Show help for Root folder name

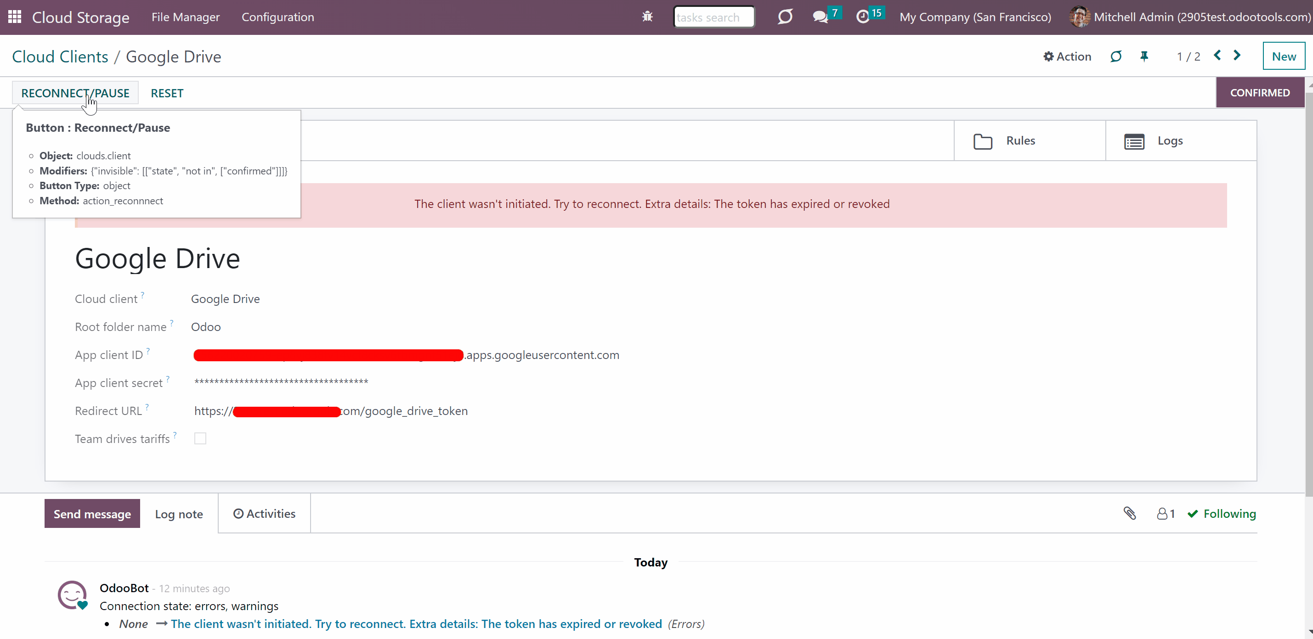[x=172, y=322]
